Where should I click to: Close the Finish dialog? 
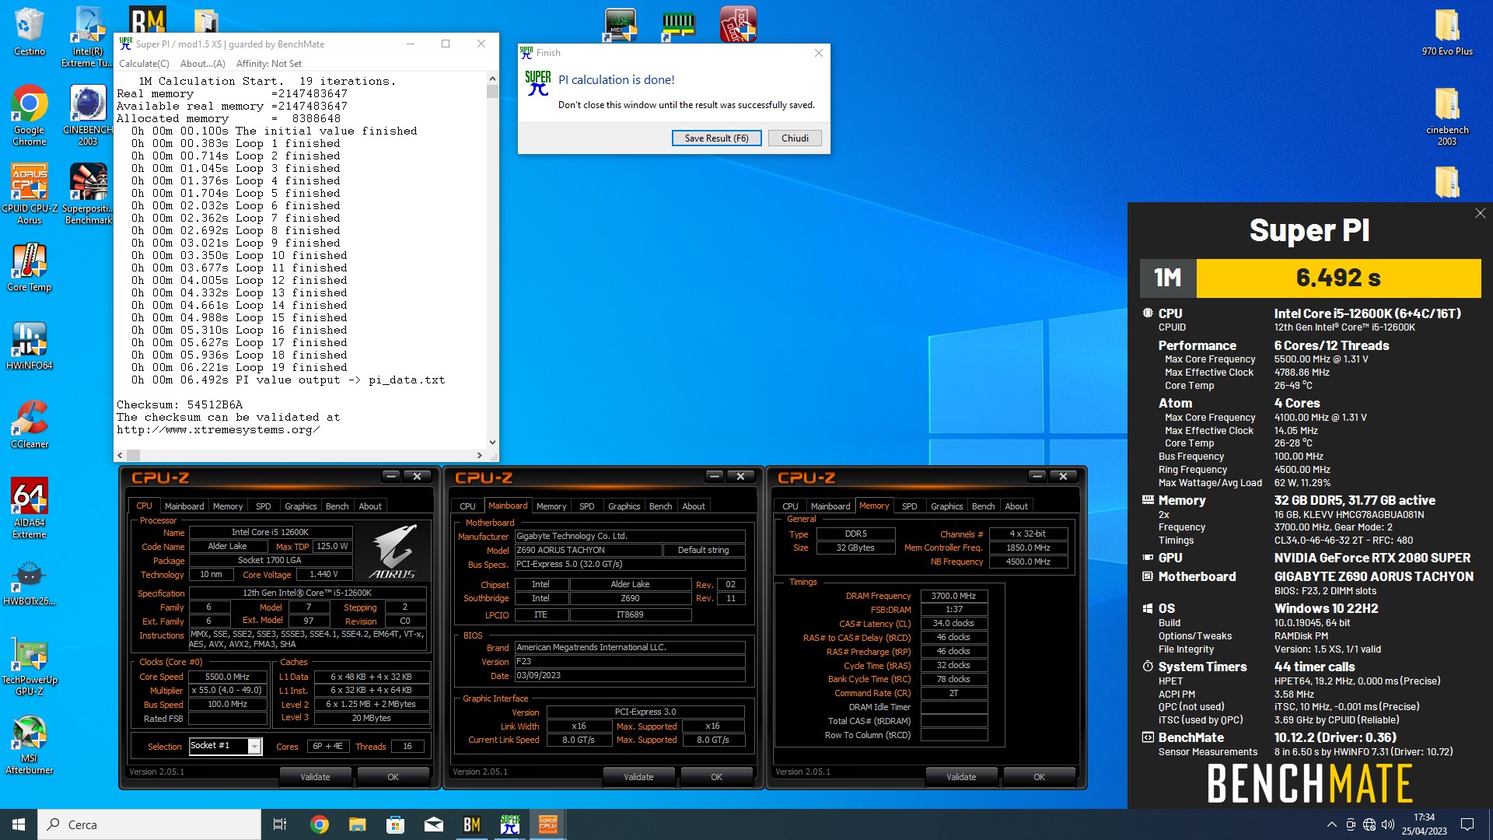818,53
